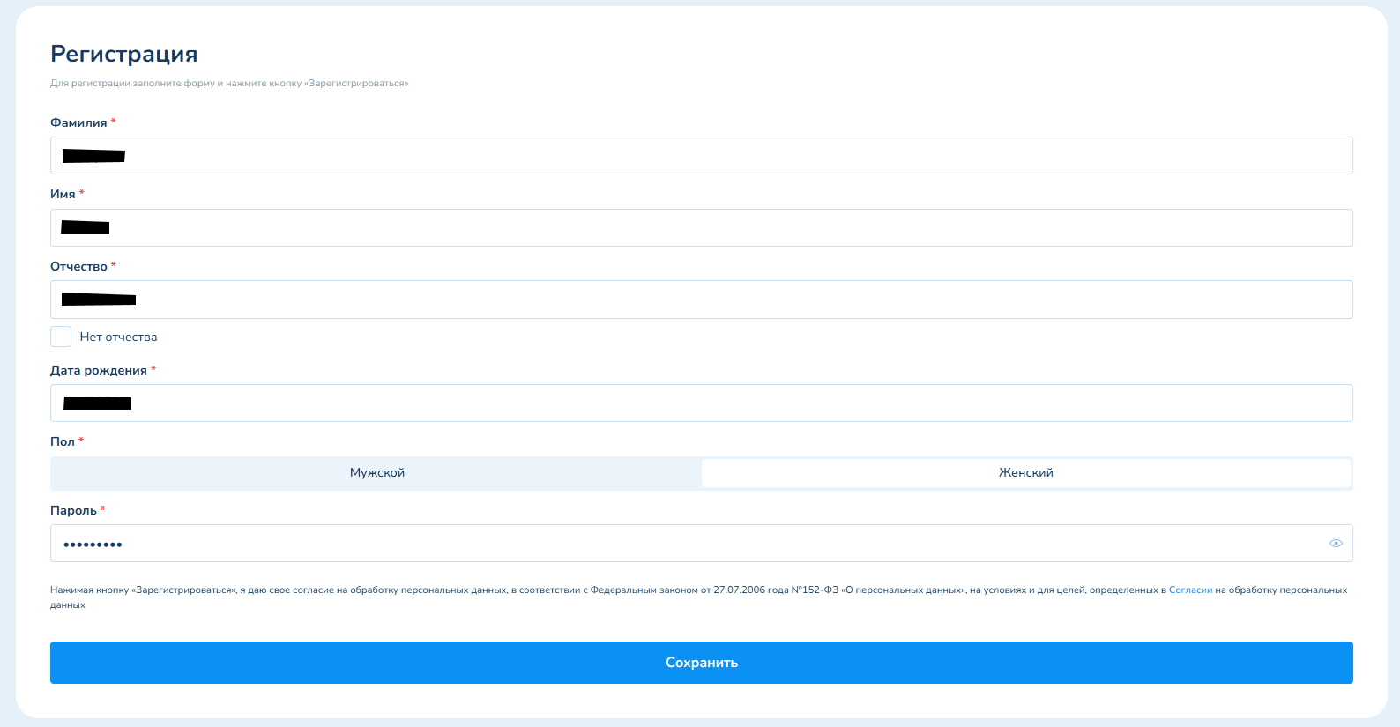Click the 'Имя' field label

[x=63, y=195]
